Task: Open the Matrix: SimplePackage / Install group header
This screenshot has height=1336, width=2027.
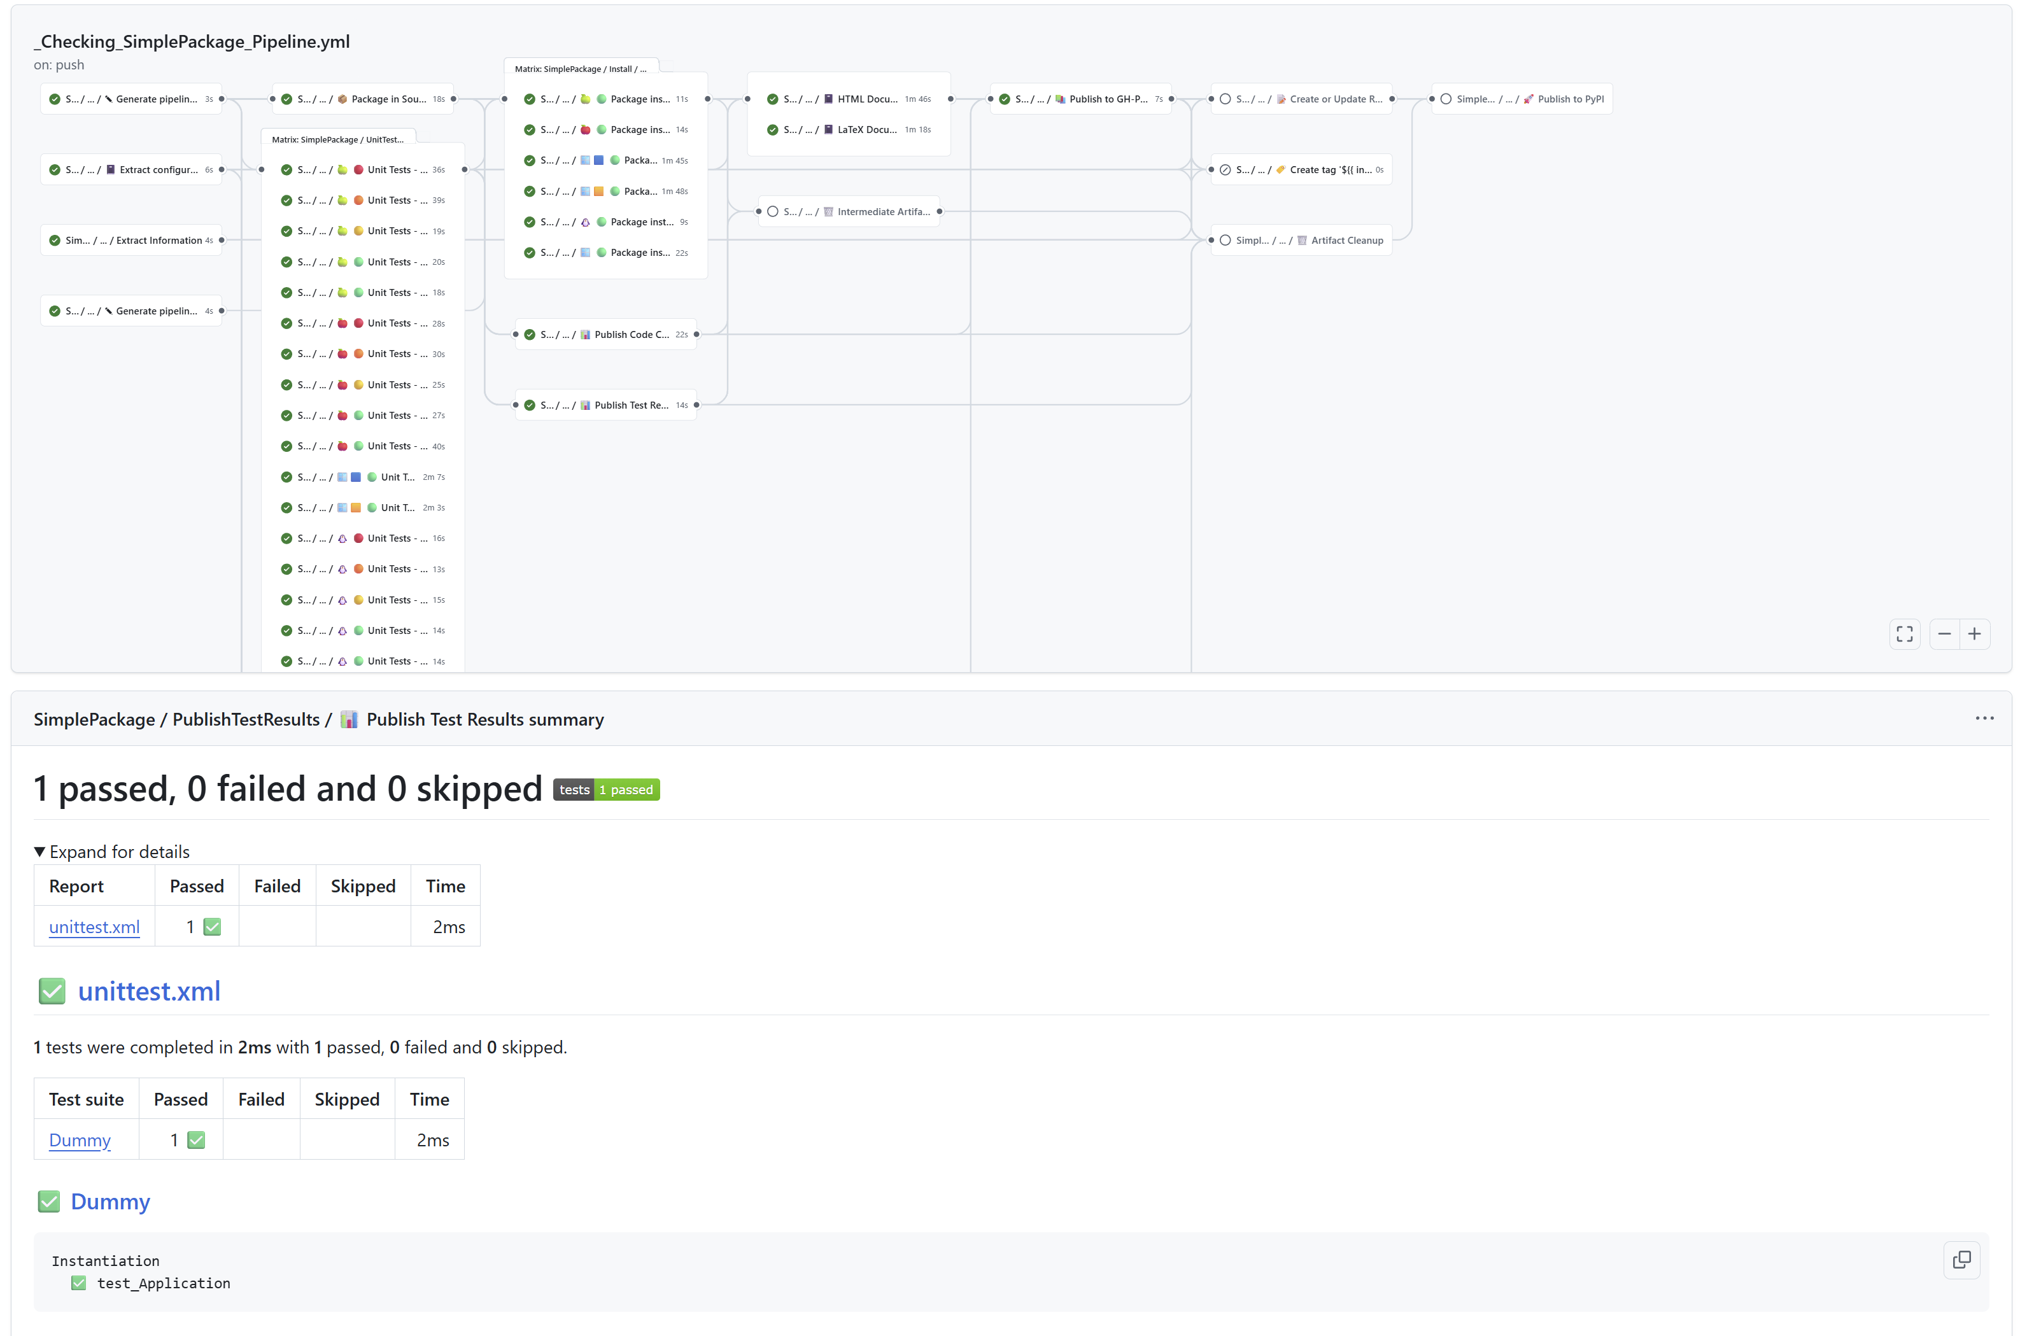Action: 580,69
